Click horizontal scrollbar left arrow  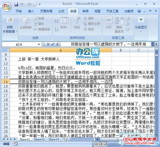97,139
